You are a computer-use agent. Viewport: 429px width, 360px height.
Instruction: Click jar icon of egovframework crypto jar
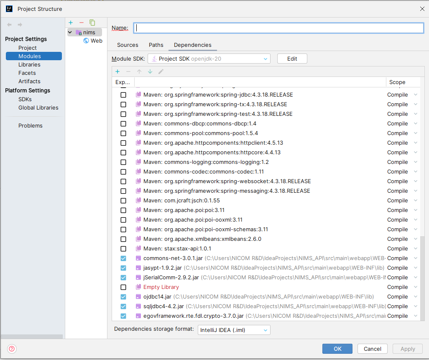(x=138, y=316)
